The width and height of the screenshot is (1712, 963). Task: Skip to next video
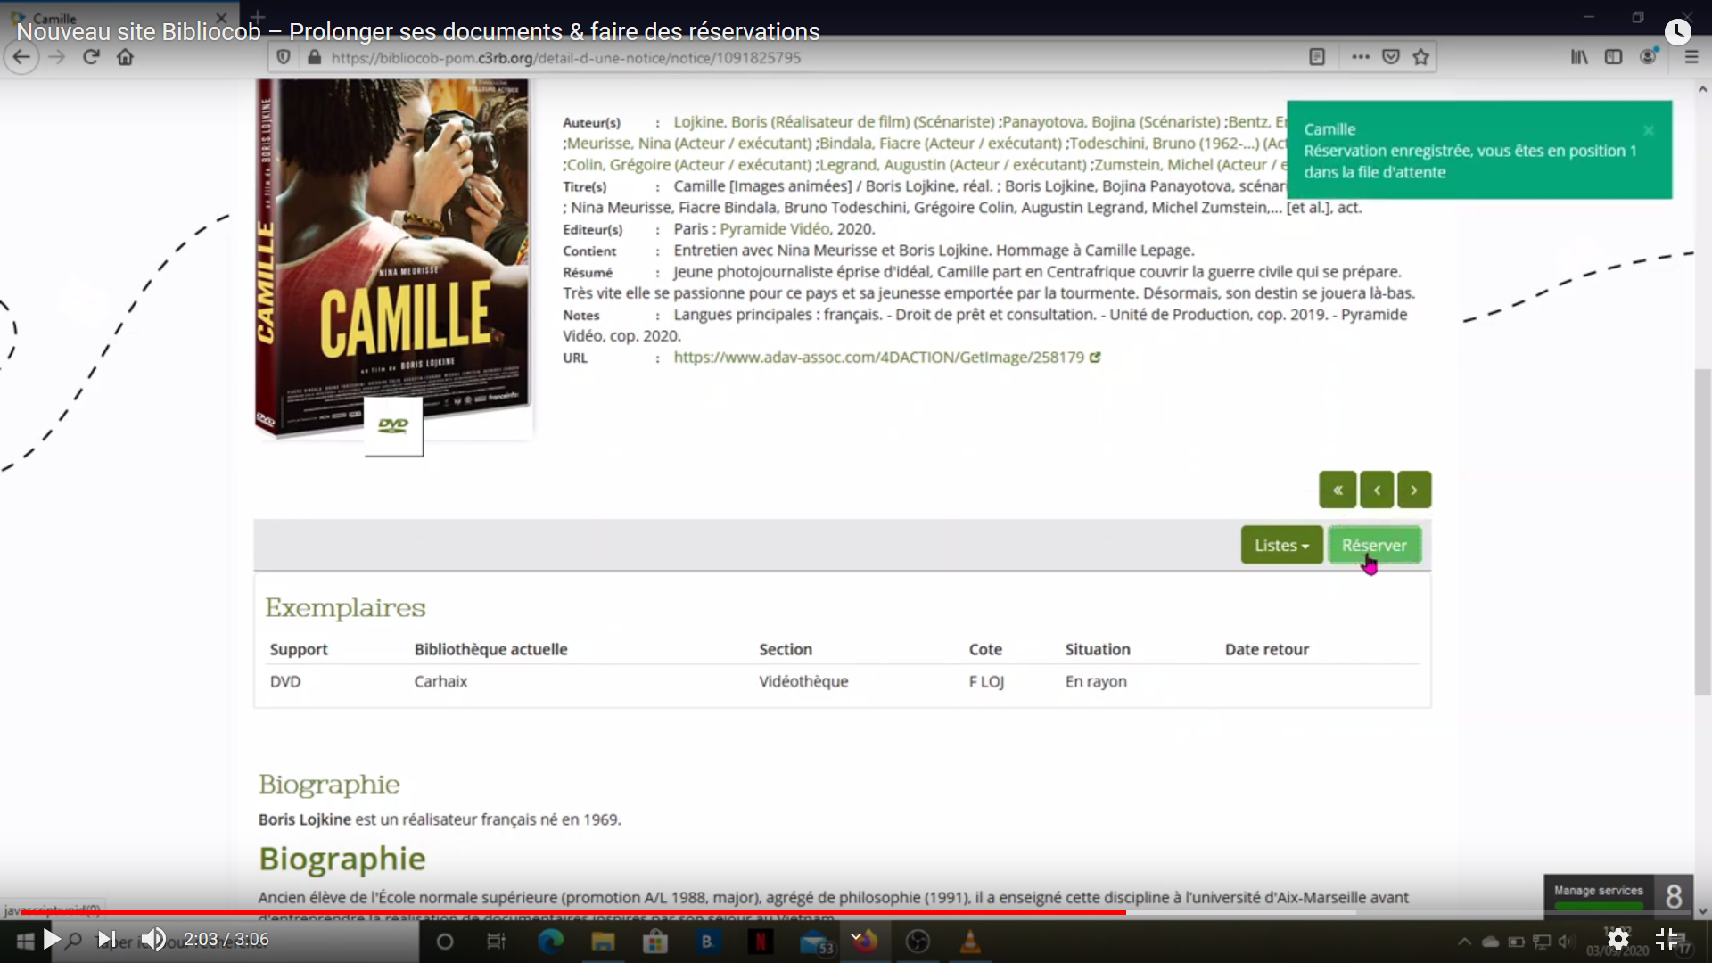click(x=105, y=939)
